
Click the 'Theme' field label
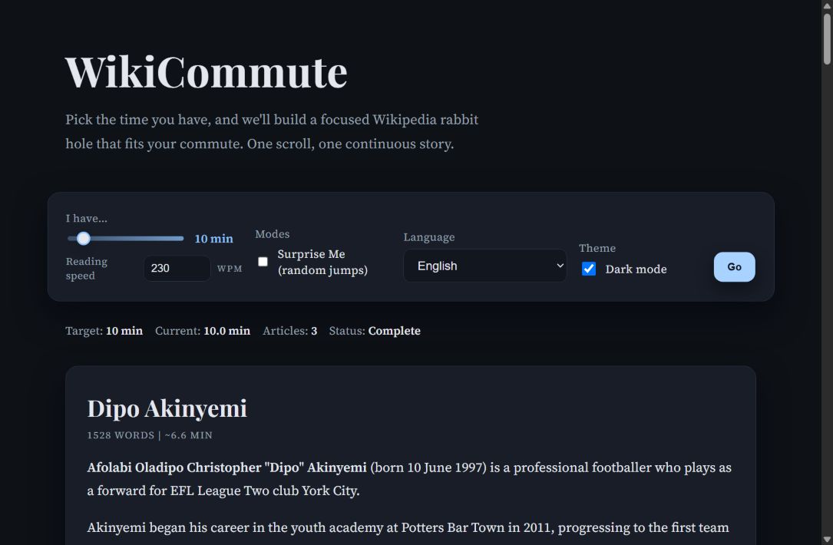pyautogui.click(x=597, y=248)
